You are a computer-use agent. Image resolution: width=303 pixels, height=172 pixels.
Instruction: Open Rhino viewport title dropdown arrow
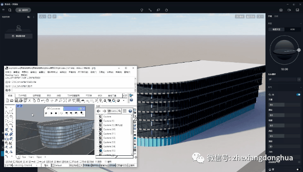tap(22, 106)
